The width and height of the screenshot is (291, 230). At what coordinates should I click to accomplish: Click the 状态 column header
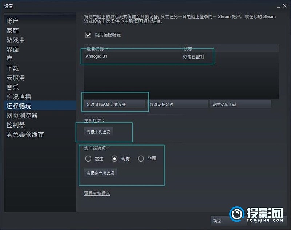pos(230,49)
